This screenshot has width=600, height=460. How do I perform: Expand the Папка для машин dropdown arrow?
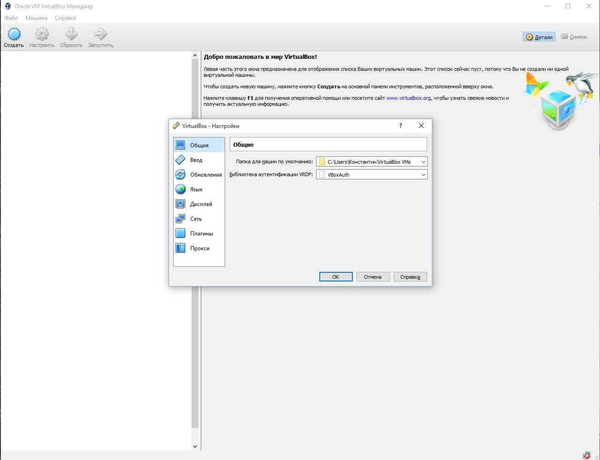423,161
